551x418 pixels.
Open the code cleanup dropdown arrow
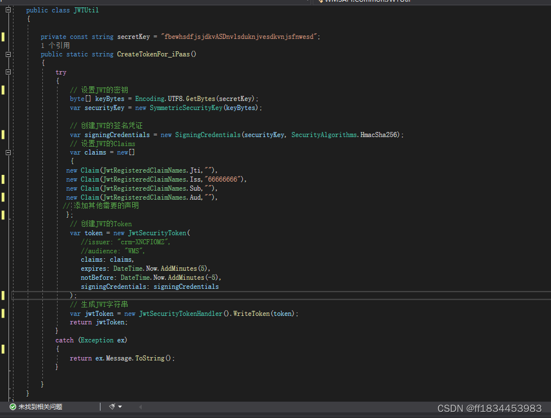coord(120,406)
